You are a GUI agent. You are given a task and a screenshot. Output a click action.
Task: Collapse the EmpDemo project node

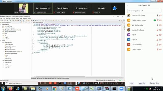click(x=1, y=24)
